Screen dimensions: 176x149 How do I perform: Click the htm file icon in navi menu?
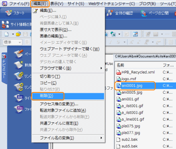[x=19, y=109]
